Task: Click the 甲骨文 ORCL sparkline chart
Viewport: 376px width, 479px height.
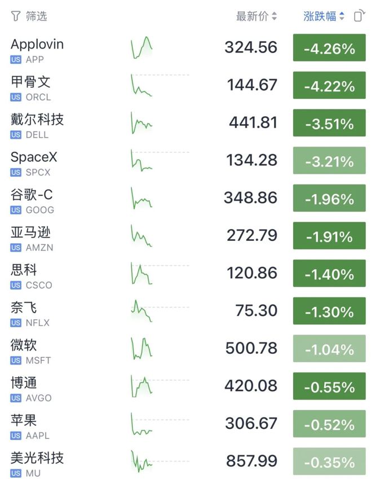Action: pyautogui.click(x=141, y=85)
